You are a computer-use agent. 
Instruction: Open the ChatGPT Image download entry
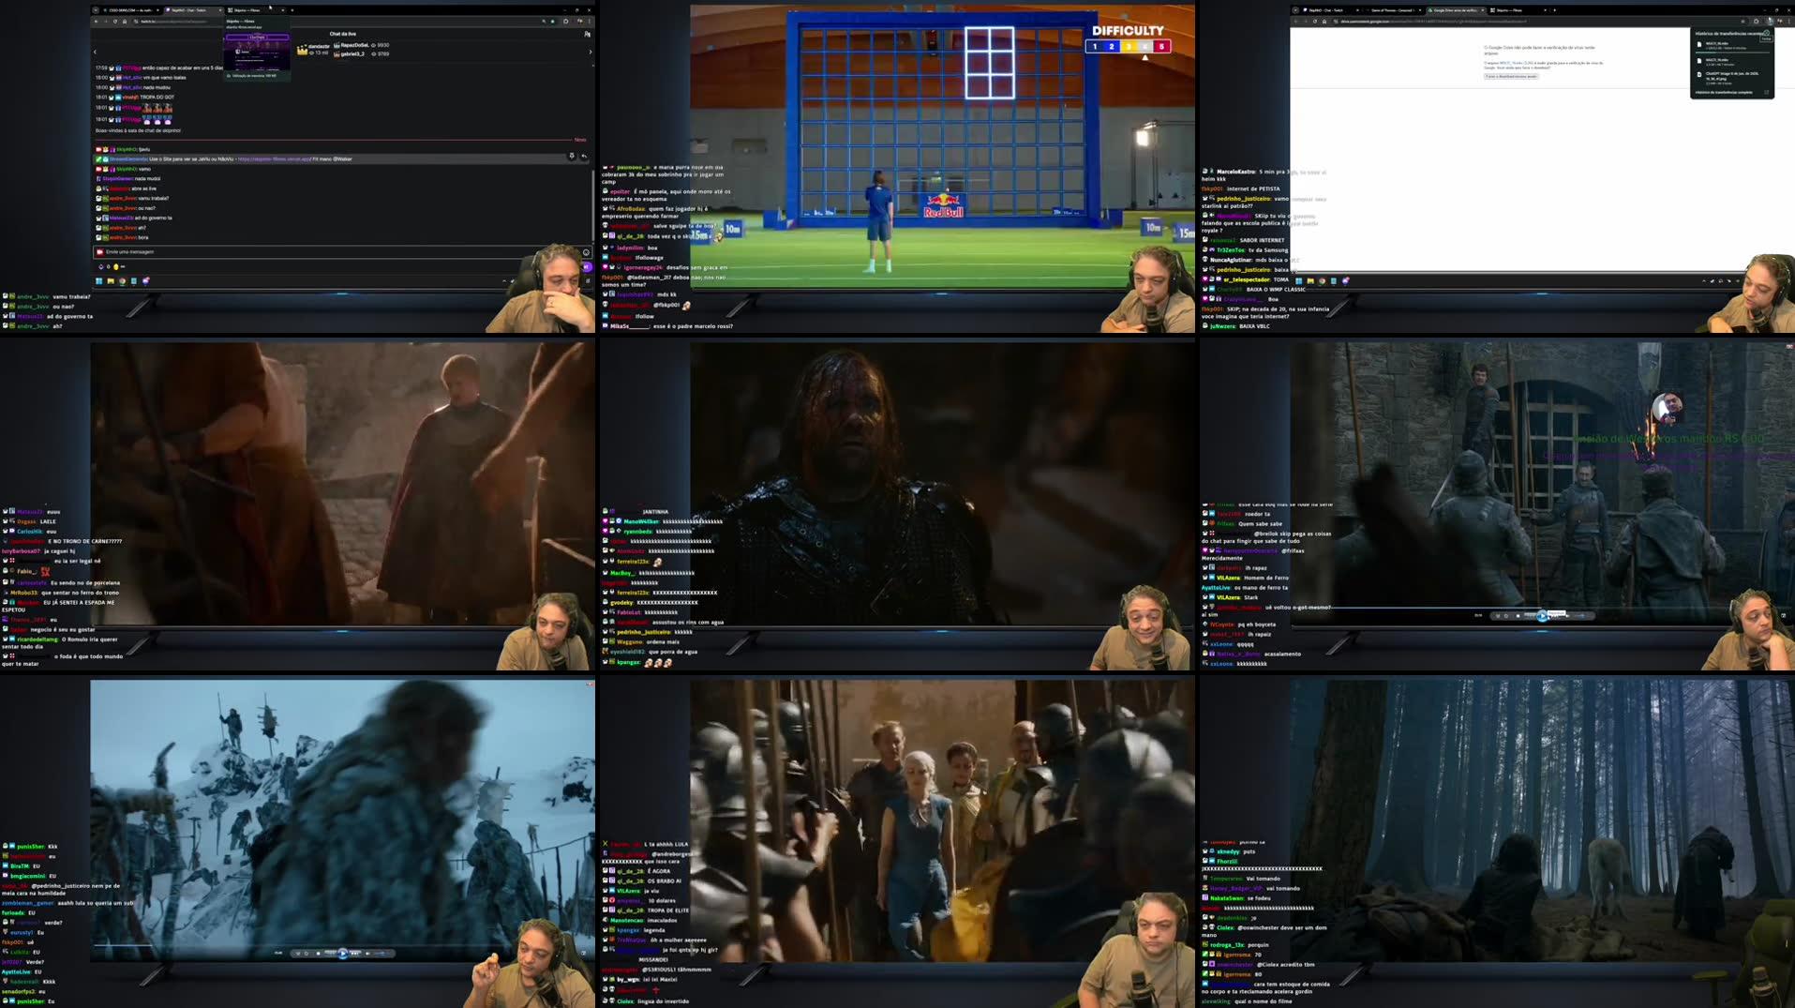click(x=1733, y=79)
